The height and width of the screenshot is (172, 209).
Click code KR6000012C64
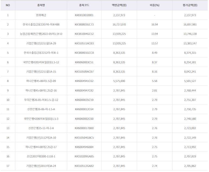[x=84, y=109]
